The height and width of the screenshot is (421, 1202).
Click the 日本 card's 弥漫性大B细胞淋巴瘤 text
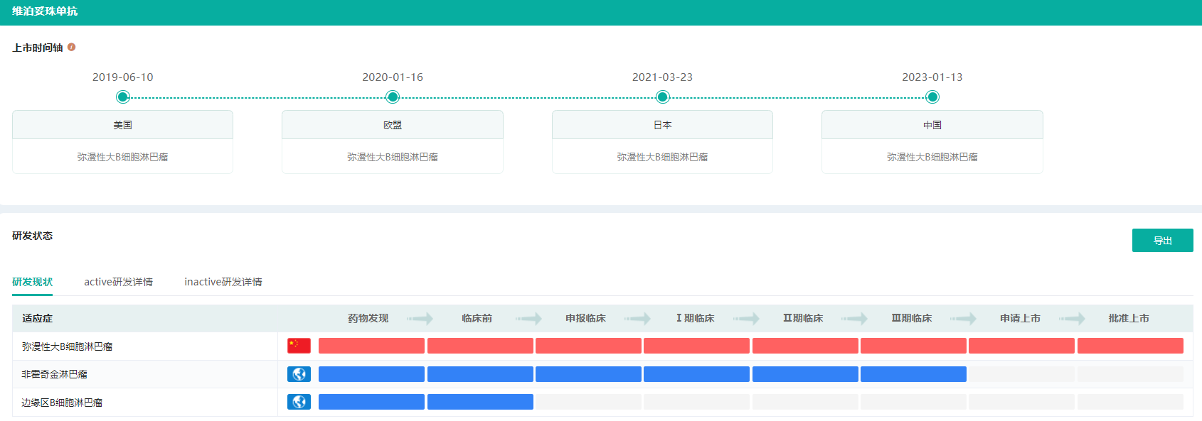point(662,157)
